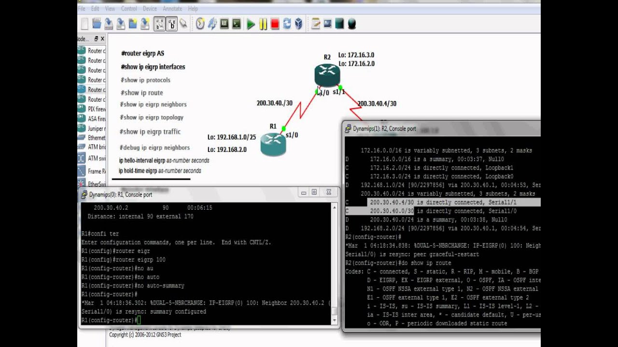Click the '#debug ip eigrp neighbors' note

coord(154,148)
